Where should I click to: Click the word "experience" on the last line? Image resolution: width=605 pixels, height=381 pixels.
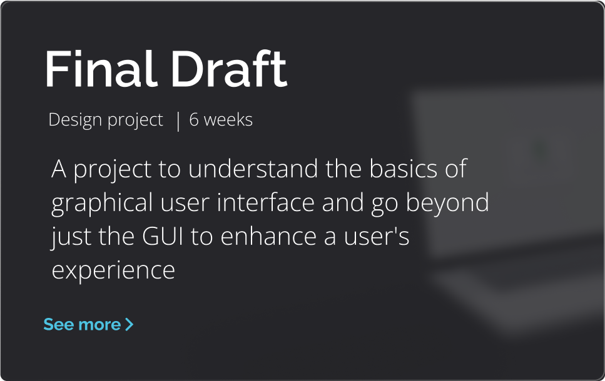pos(113,271)
